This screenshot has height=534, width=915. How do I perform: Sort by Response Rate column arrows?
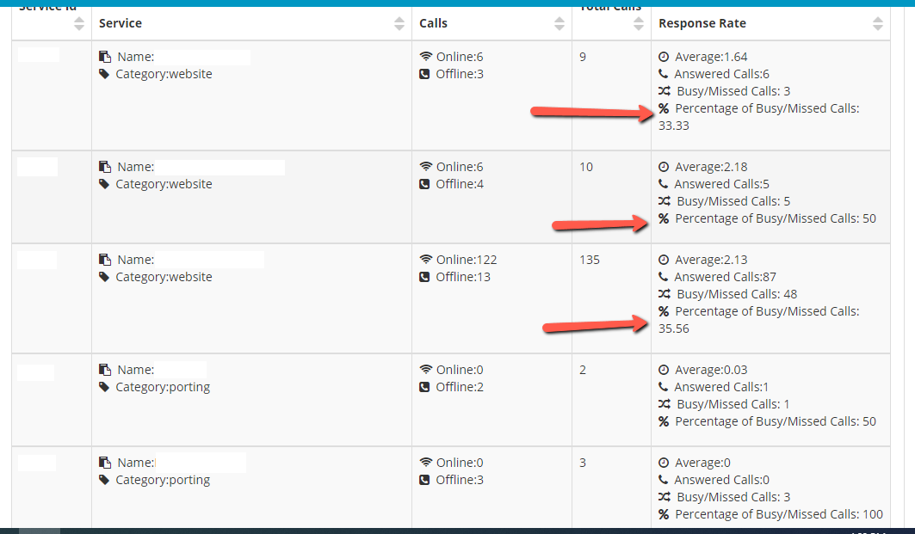tap(878, 23)
